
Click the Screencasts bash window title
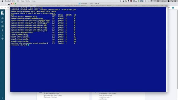(x=89, y=4)
